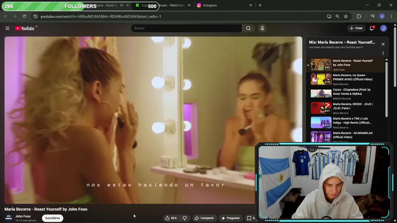Close the Kick stream tab

click(189, 5)
